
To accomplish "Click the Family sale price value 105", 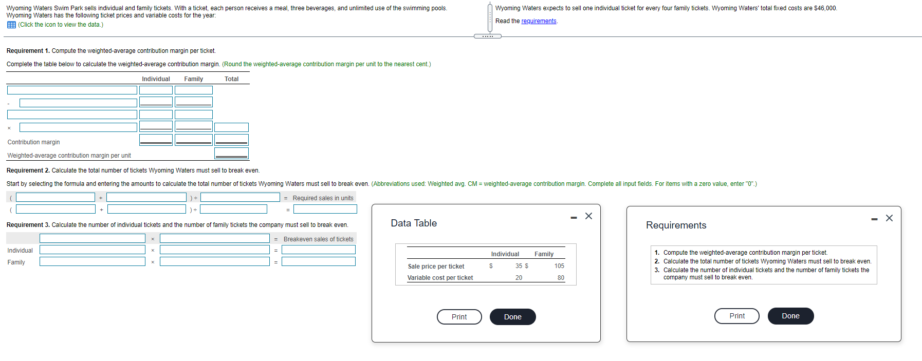I will (559, 266).
